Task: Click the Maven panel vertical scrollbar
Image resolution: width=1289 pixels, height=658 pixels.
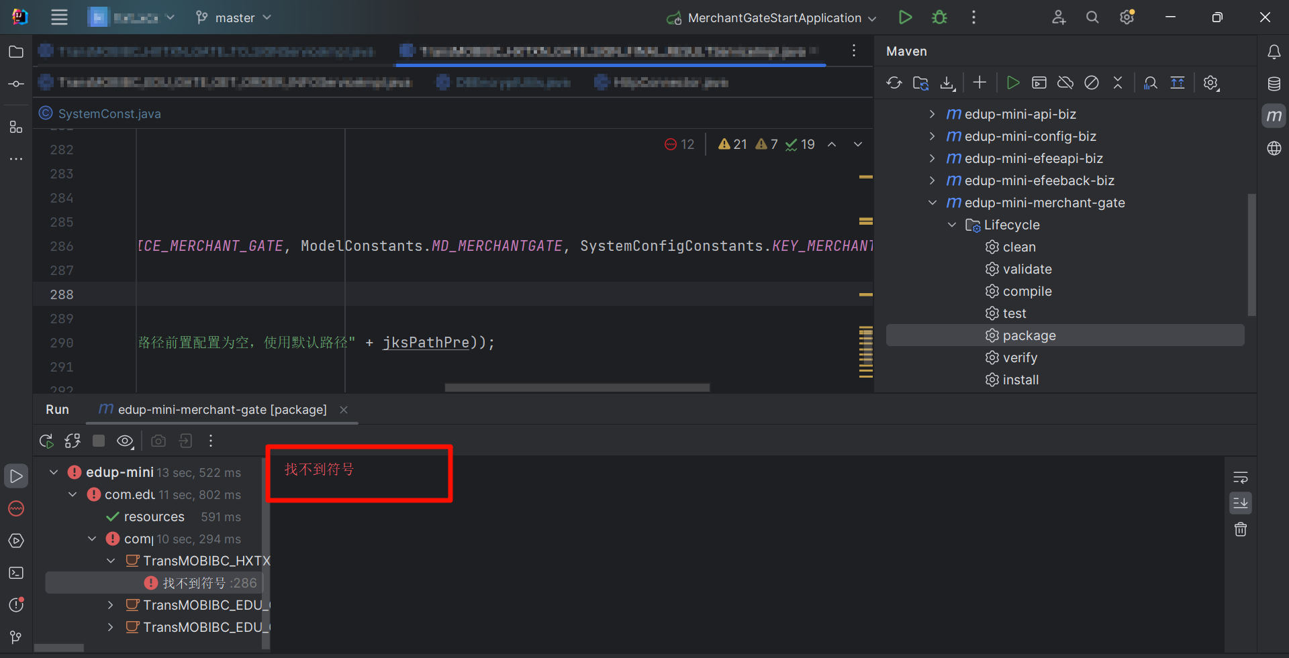Action: [1251, 255]
